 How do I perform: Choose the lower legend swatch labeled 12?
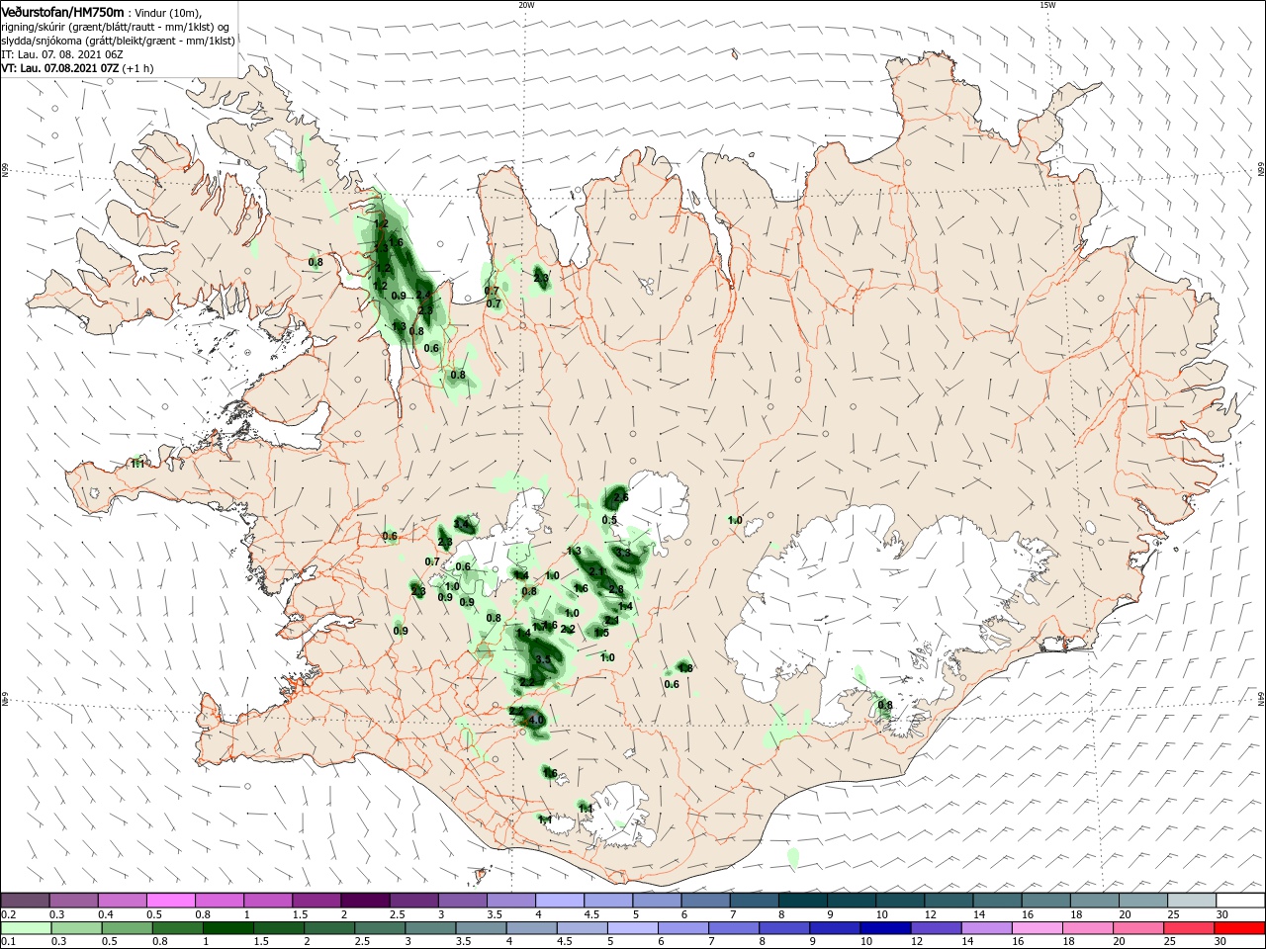click(937, 928)
